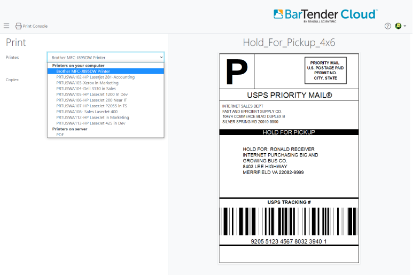This screenshot has height=275, width=413.
Task: Choose PRTUSWA113-HP LaserJet 425 in Dev
Action: pyautogui.click(x=106, y=123)
